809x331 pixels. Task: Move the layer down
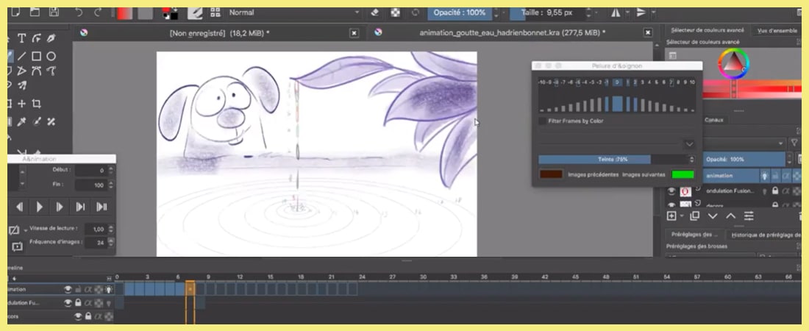click(713, 216)
